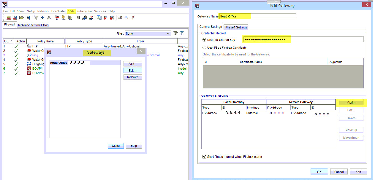Screen dimensions: 373x180
Task: Open the Edit menu in Policy Manager
Action: pos(12,11)
